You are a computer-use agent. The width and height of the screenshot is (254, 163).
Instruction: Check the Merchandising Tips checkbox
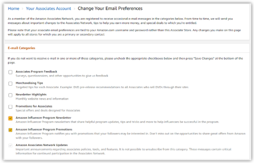[10, 84]
